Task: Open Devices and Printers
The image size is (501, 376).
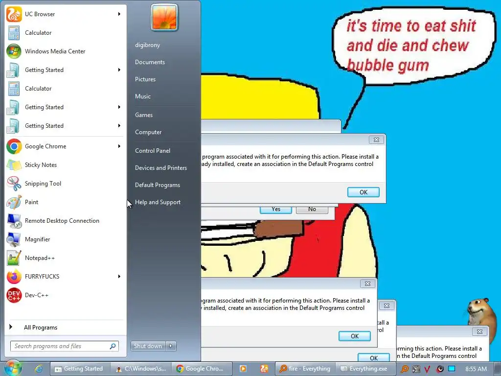Action: click(160, 168)
